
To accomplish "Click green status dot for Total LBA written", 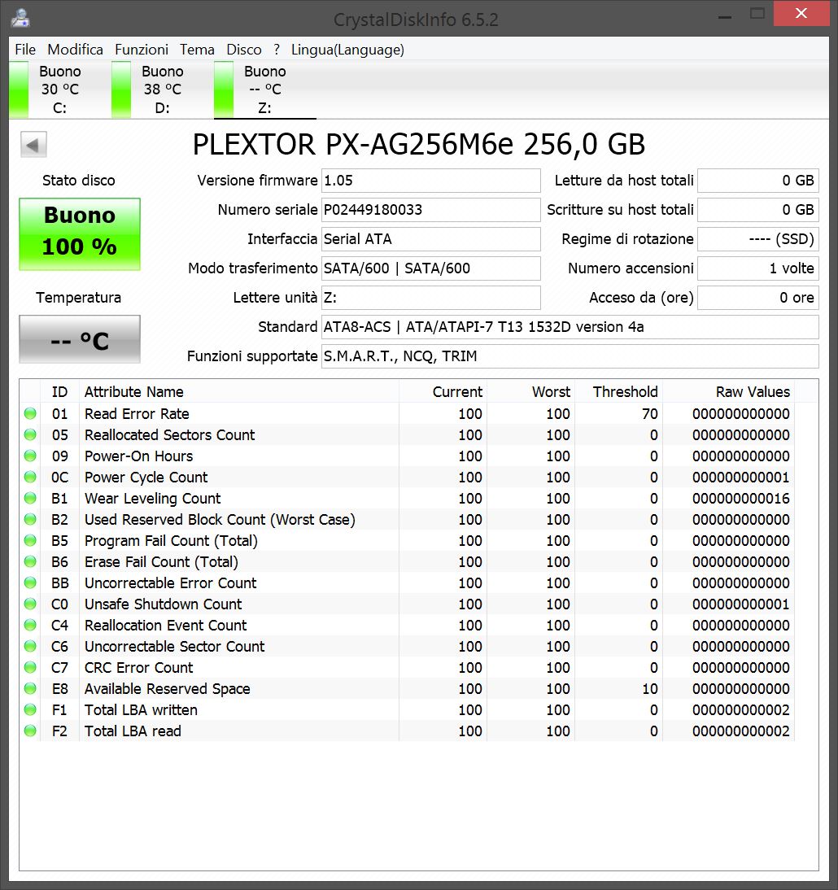I will click(30, 709).
